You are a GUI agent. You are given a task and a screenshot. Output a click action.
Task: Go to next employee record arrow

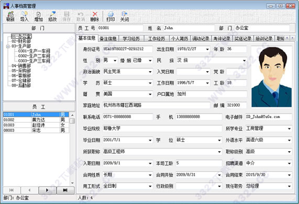(x=47, y=190)
